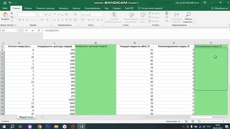Click the zoom slider in status bar
This screenshot has width=230, height=129.
pos(213,121)
